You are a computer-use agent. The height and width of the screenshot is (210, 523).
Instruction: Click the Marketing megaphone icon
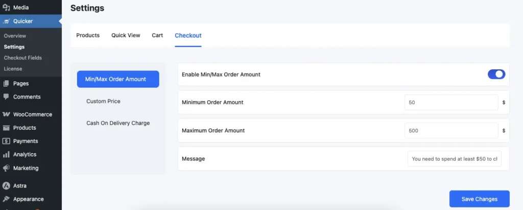tap(6, 168)
